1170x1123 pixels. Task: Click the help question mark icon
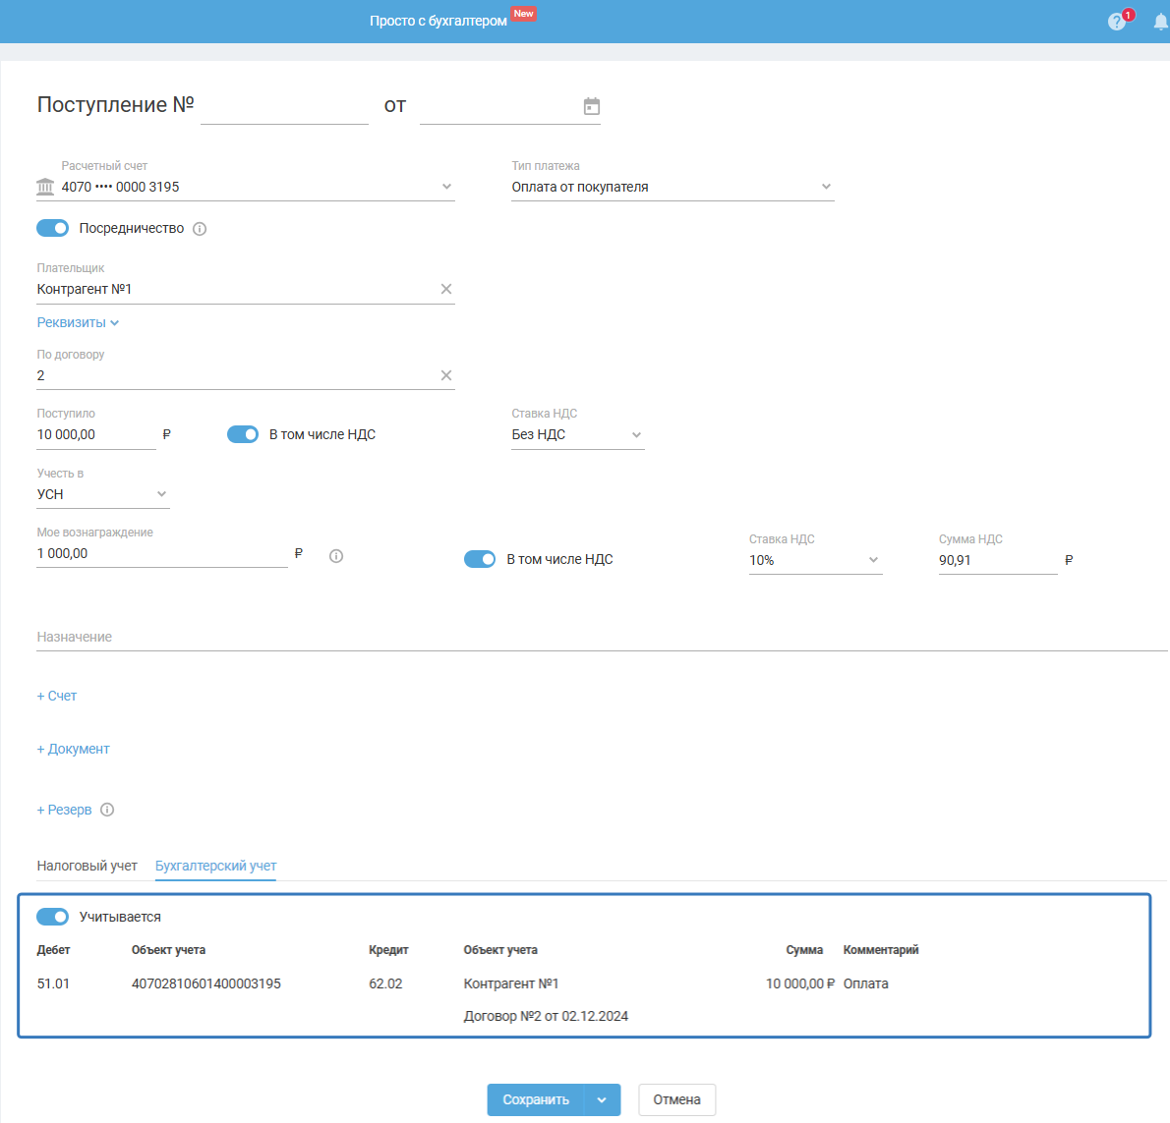(x=1116, y=22)
